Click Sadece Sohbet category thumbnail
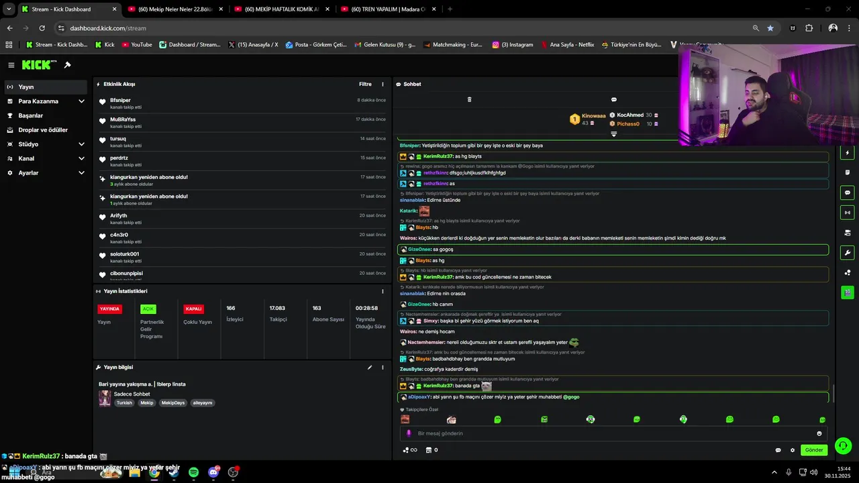 [105, 398]
